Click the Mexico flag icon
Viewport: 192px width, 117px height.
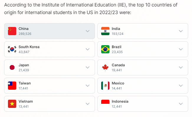point(105,86)
